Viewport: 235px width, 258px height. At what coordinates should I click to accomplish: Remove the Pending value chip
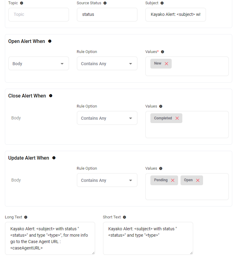point(173,180)
